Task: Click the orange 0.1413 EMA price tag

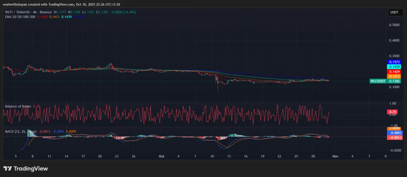Action: (x=394, y=77)
